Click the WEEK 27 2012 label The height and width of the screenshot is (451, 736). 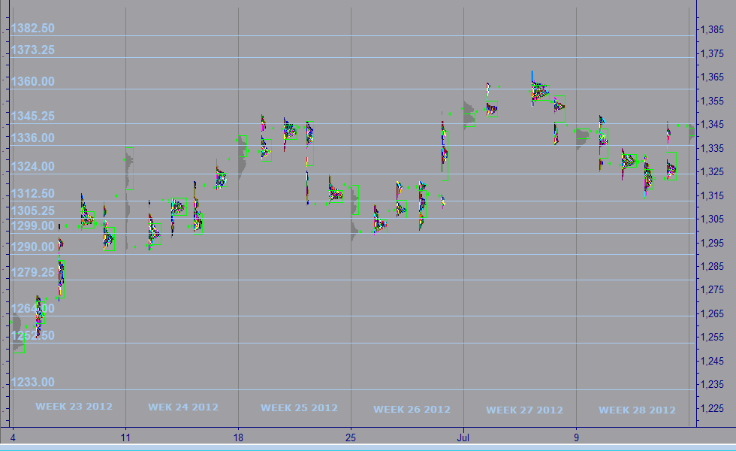[x=524, y=410]
